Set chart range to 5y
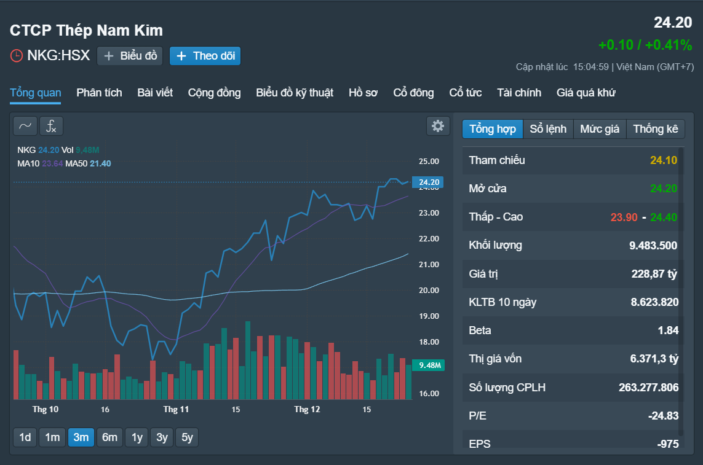Viewport: 703px width, 465px height. (187, 437)
